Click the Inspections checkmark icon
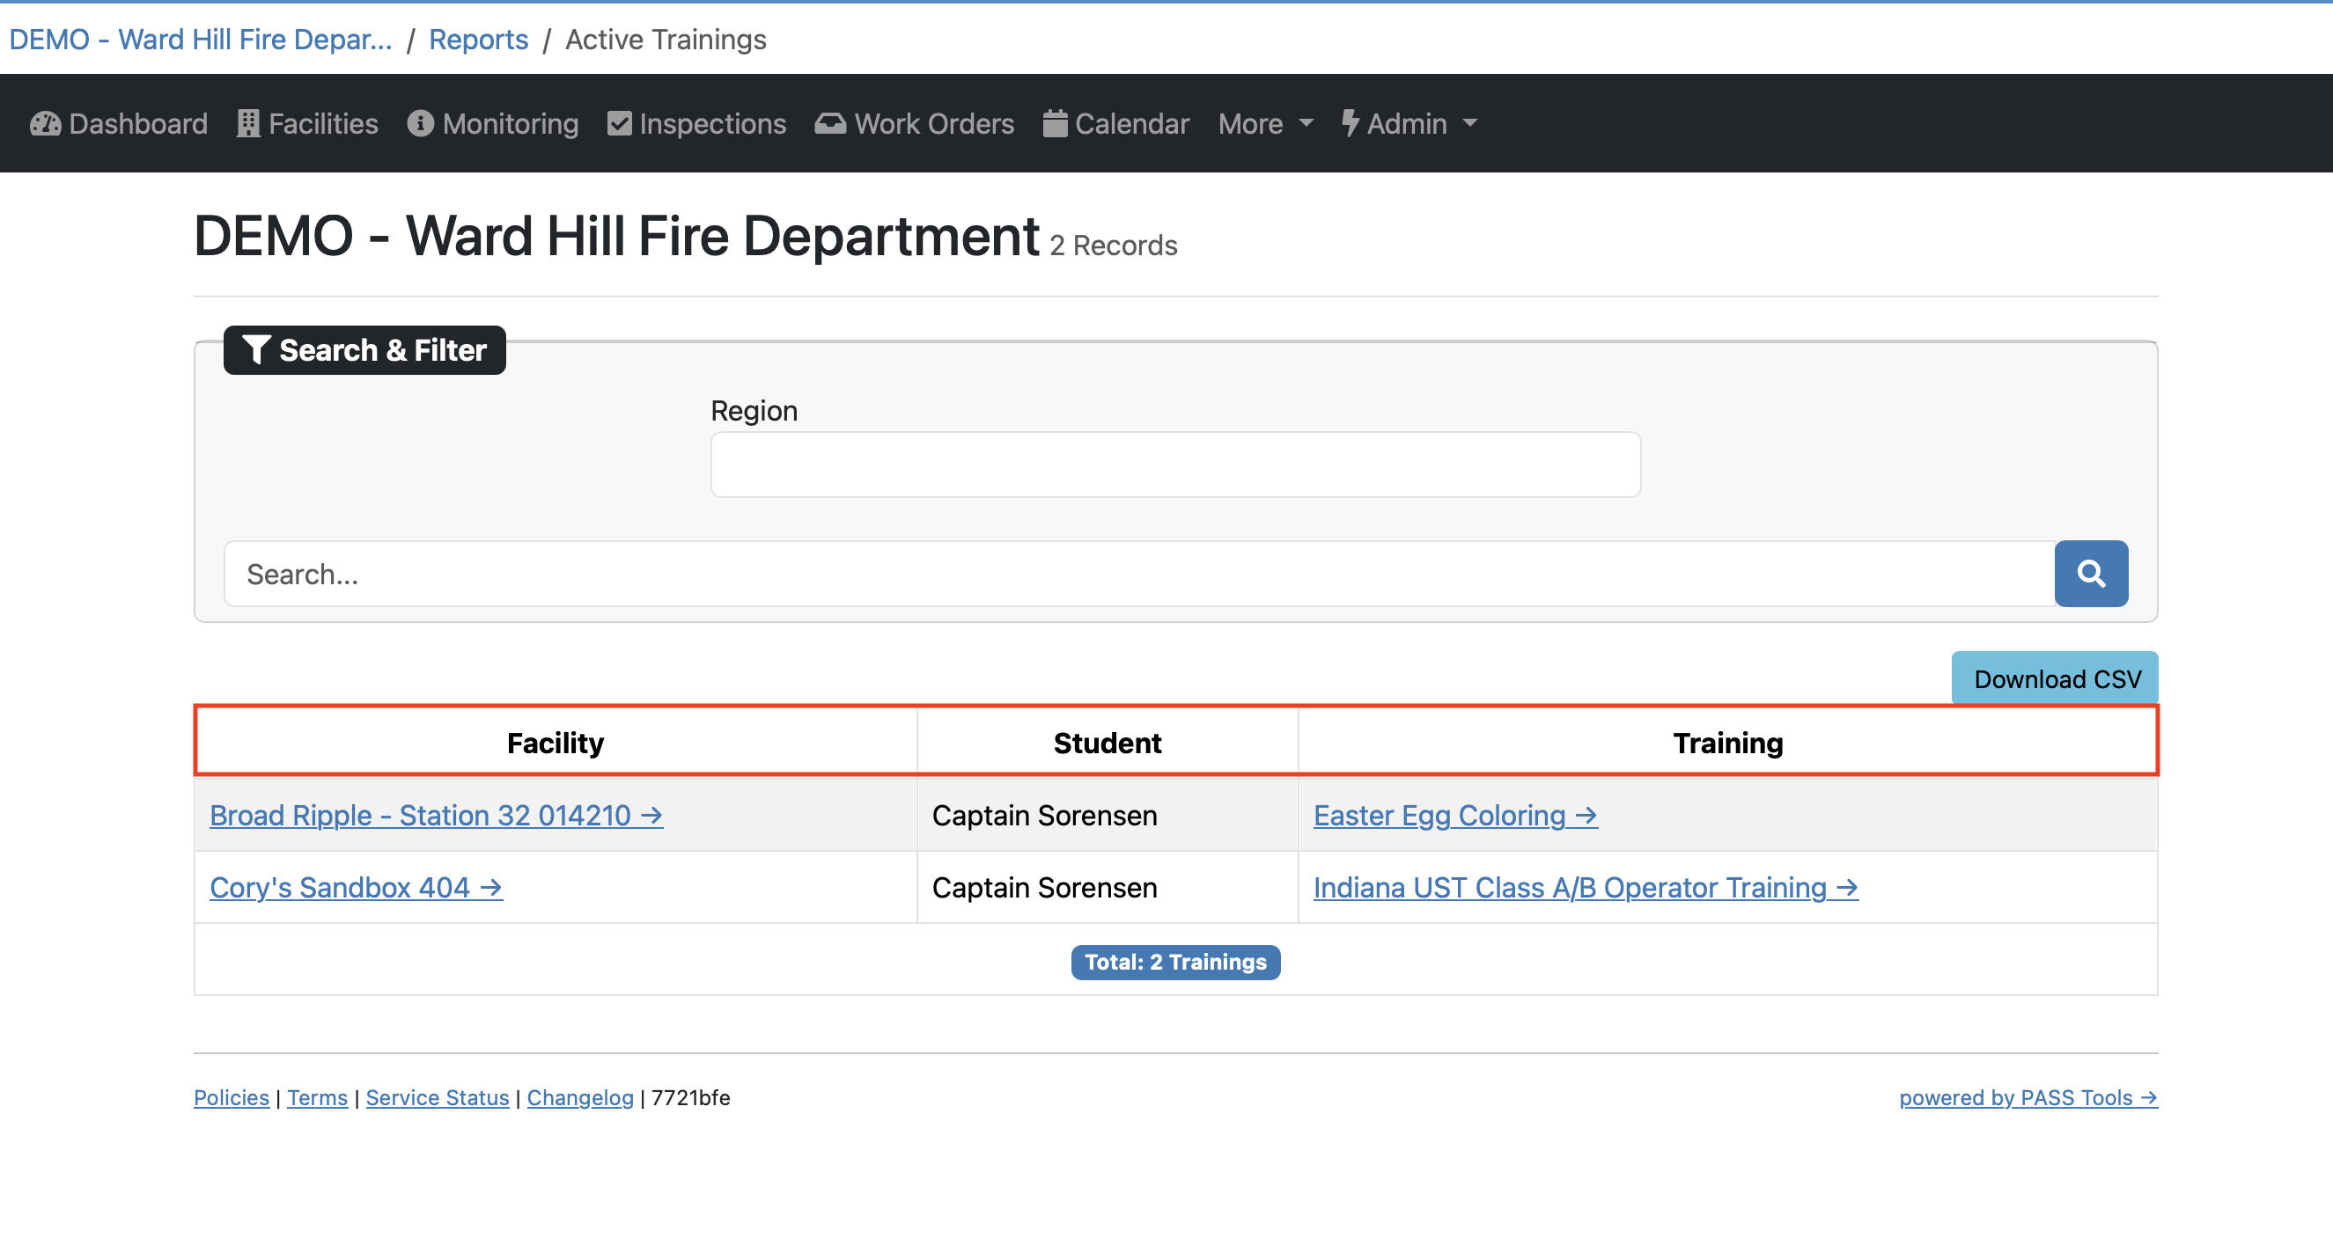This screenshot has width=2333, height=1253. click(x=620, y=124)
